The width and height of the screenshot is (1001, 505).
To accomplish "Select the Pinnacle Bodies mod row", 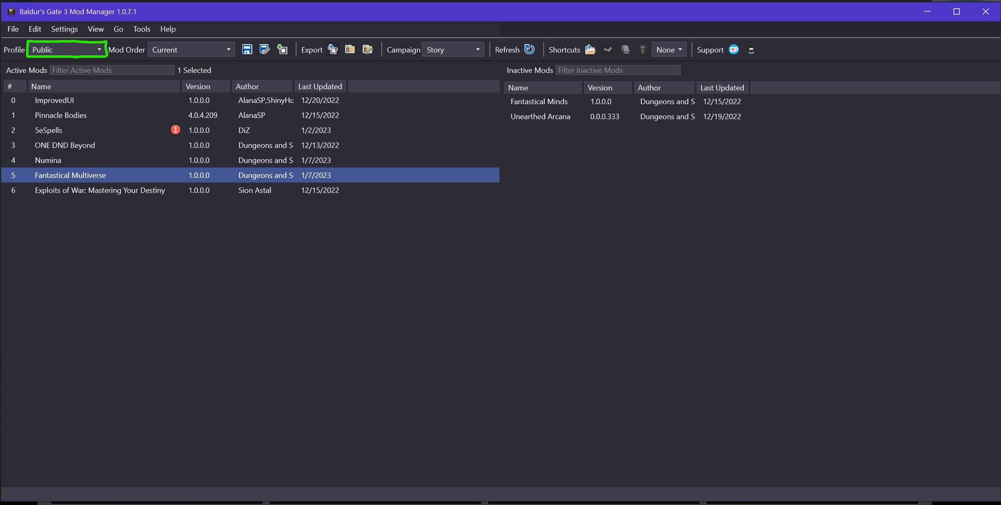I will [250, 115].
